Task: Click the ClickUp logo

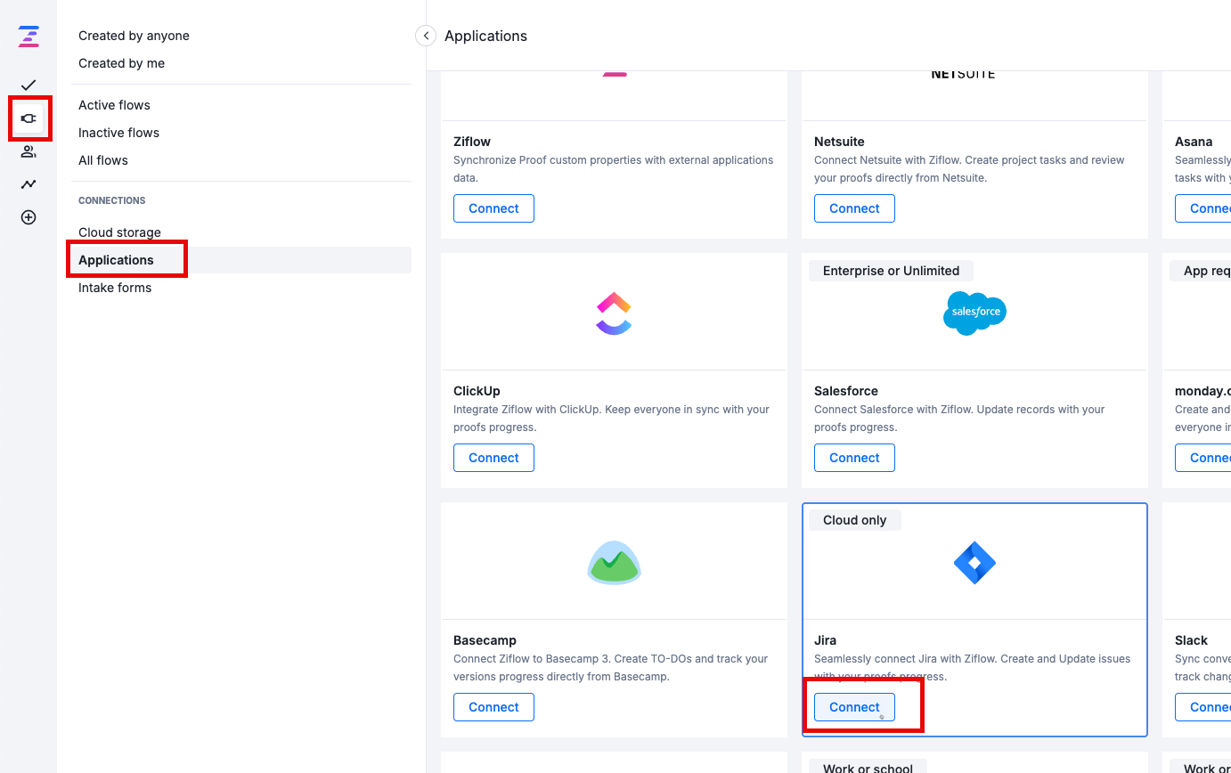Action: point(614,313)
